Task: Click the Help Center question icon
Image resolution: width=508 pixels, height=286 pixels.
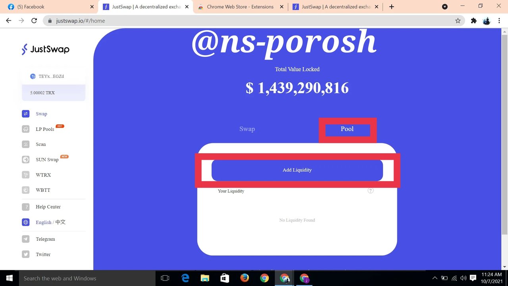Action: 25,207
